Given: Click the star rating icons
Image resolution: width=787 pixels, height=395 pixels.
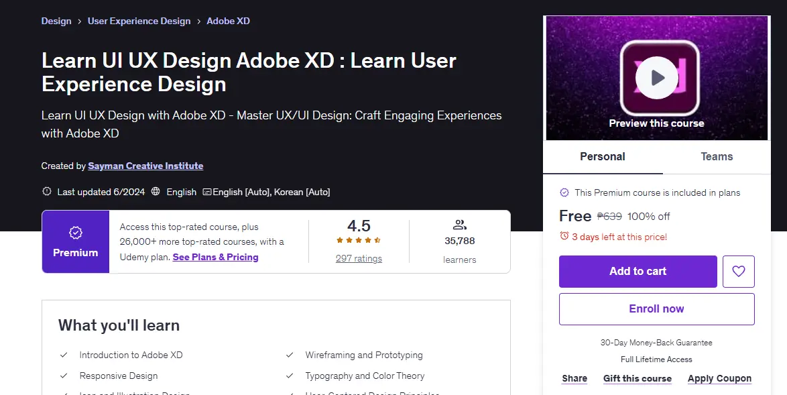Looking at the screenshot, I should click(x=359, y=240).
